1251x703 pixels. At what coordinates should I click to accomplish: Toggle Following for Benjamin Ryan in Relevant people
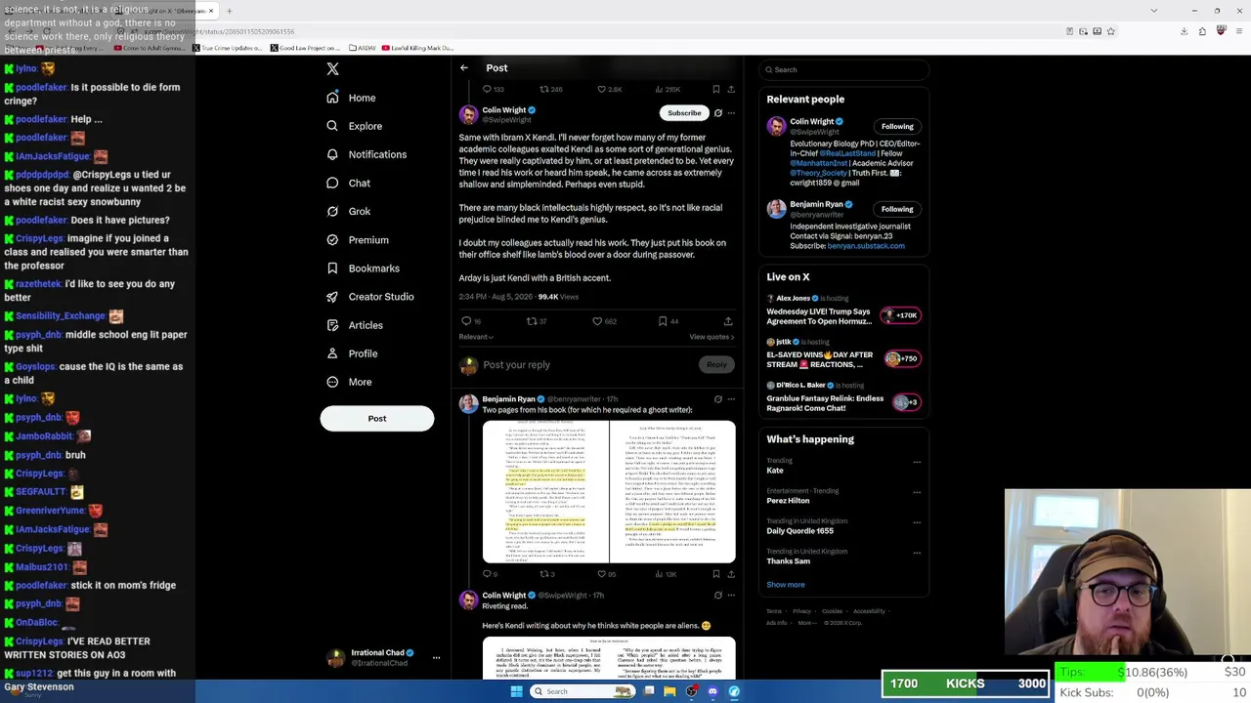pos(897,209)
